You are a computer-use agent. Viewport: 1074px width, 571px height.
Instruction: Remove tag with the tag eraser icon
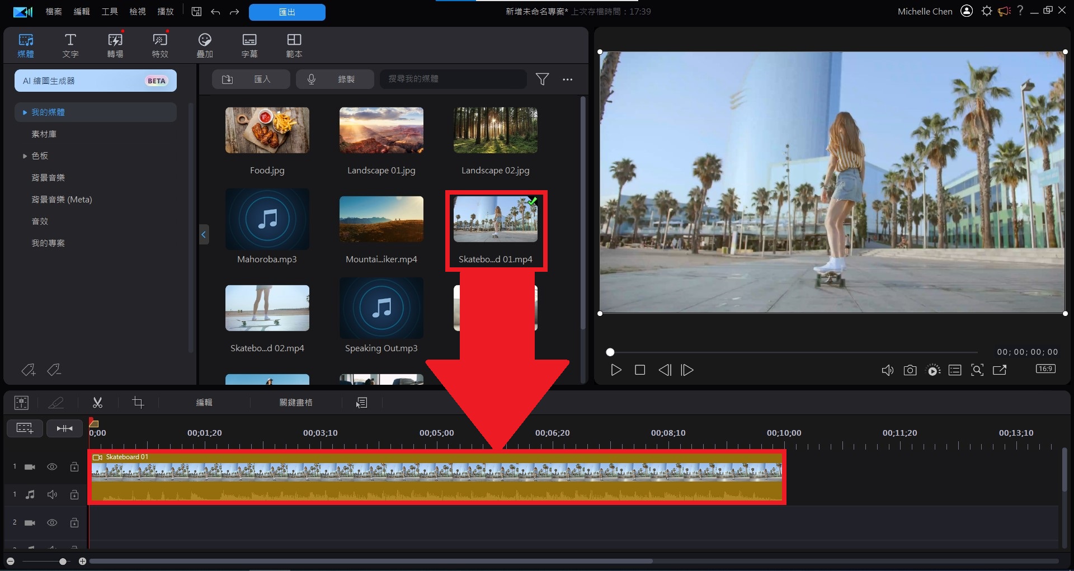pos(54,370)
